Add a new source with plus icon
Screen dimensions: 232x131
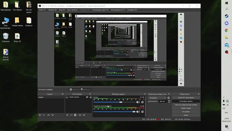67,115
